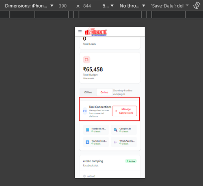Click Manage Connections button
This screenshot has height=186, width=203.
[125, 111]
